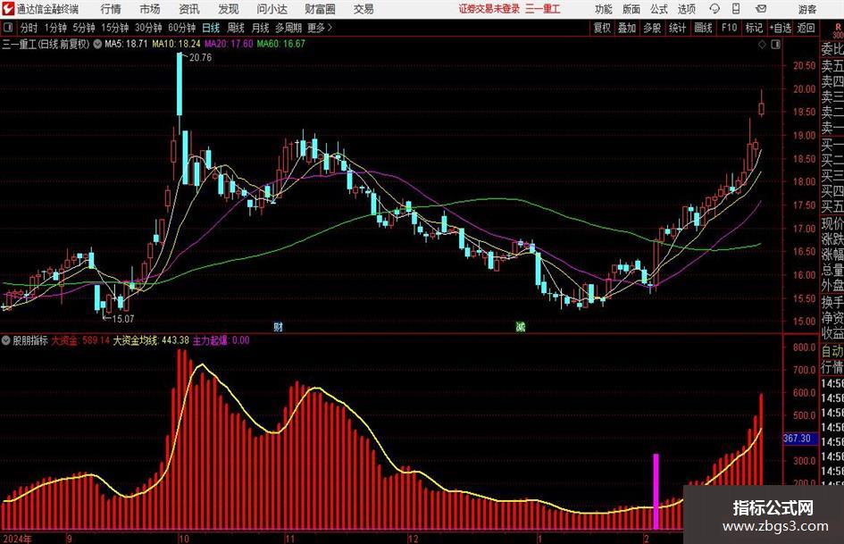Click the 统计 statistics button
This screenshot has width=844, height=544.
(x=677, y=28)
